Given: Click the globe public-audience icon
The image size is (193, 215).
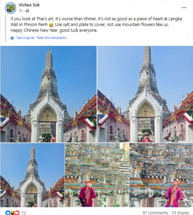Looking at the screenshot, I should 28,11.
